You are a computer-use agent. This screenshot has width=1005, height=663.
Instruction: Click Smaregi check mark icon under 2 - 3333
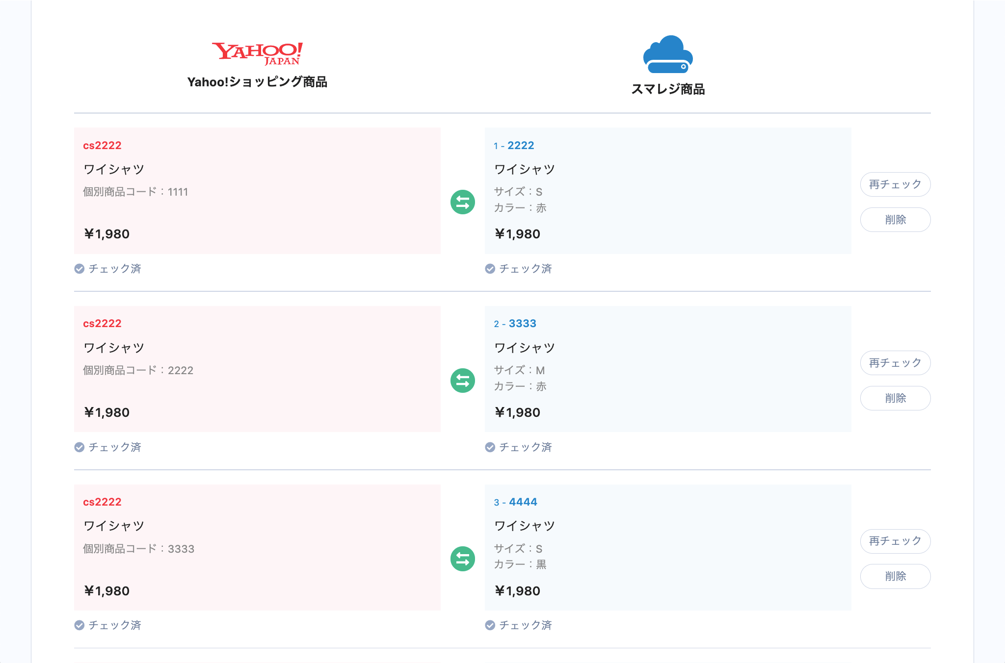click(x=490, y=447)
